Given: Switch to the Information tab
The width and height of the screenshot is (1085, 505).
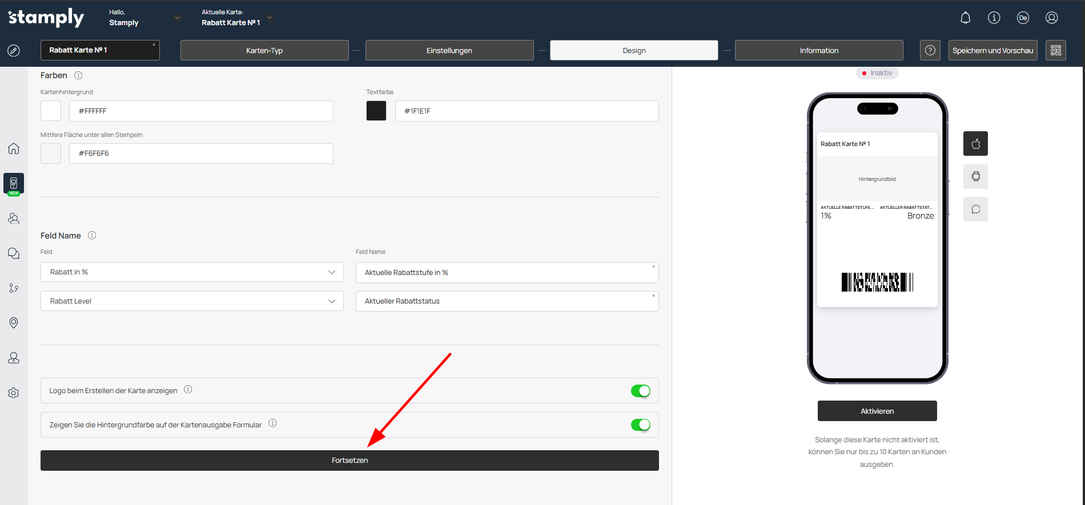Looking at the screenshot, I should pos(818,50).
